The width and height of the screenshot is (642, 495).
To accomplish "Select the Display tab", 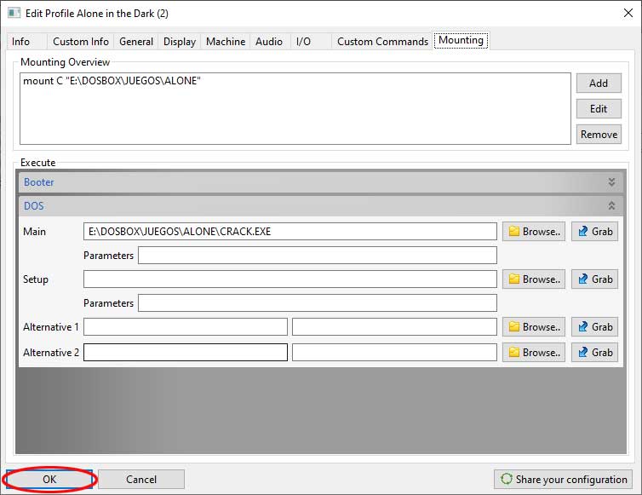I will [x=180, y=42].
